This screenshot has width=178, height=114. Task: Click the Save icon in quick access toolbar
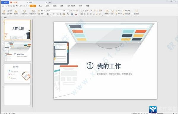9,6
